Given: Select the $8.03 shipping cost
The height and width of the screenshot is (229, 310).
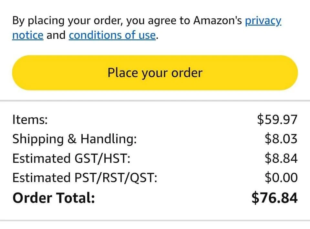Looking at the screenshot, I should [x=281, y=139].
